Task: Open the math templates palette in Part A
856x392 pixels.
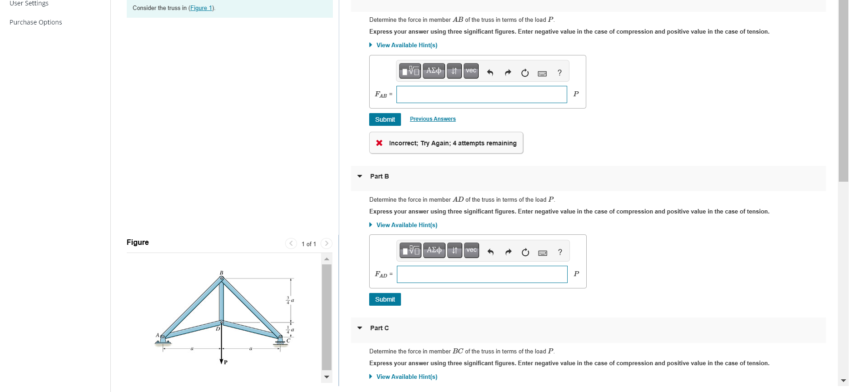Action: click(409, 71)
